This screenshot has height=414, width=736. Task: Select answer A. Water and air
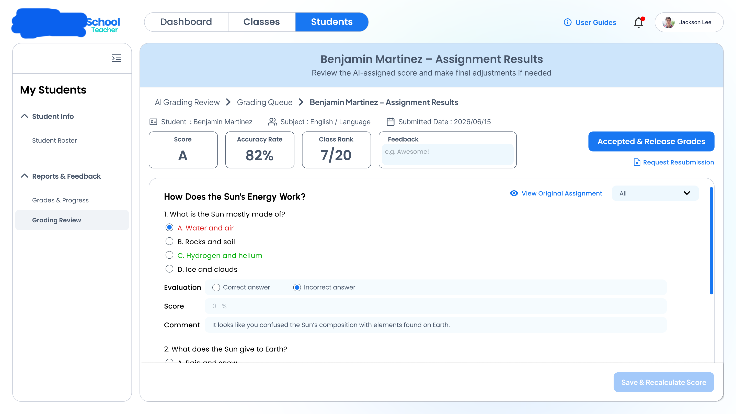(x=169, y=228)
